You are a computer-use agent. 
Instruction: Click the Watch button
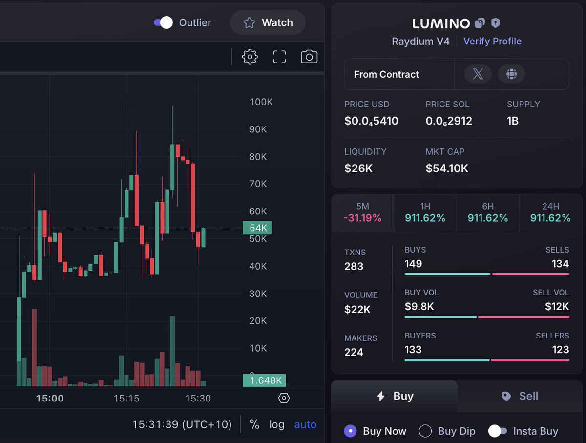click(x=268, y=22)
